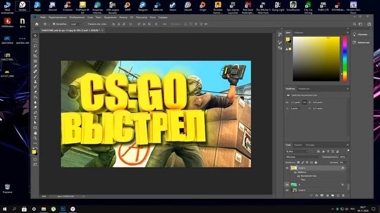Open the Color panel flyout menu
The width and height of the screenshot is (380, 213).
347,33
